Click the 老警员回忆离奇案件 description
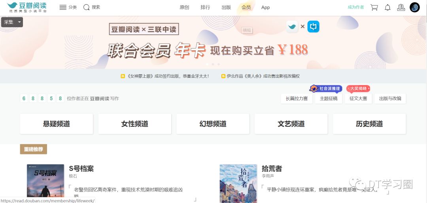Viewport: 427px width, 203px height. point(128,192)
